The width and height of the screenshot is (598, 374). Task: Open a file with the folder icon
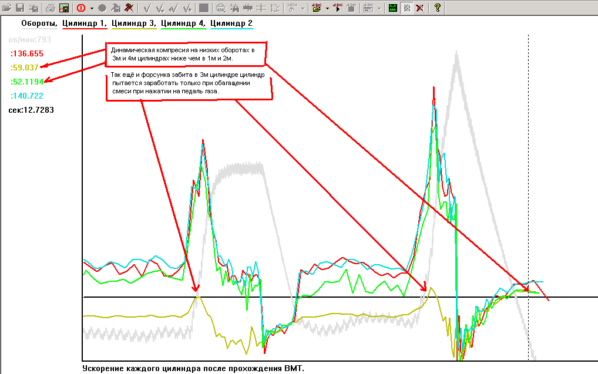coord(7,8)
